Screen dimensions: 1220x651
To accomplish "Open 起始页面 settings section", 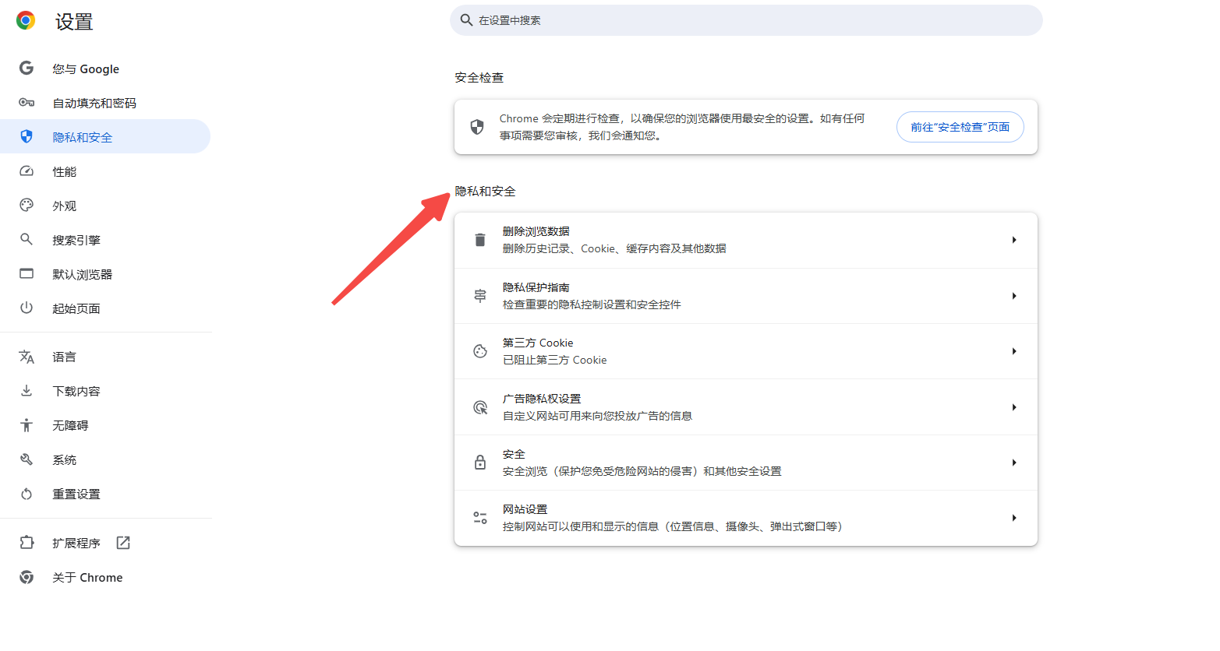I will click(x=105, y=308).
